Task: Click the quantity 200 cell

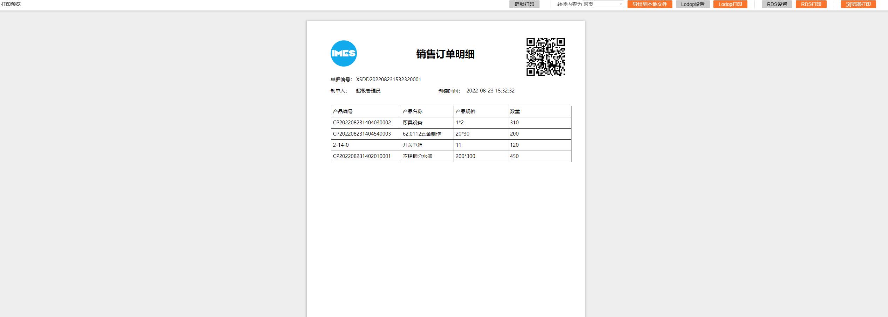Action: (540, 134)
